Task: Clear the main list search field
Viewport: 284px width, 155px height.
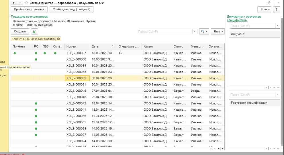Action: (x=195, y=32)
